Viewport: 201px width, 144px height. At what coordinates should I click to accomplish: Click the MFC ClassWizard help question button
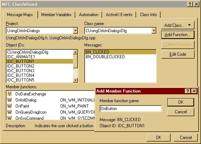coord(190,4)
